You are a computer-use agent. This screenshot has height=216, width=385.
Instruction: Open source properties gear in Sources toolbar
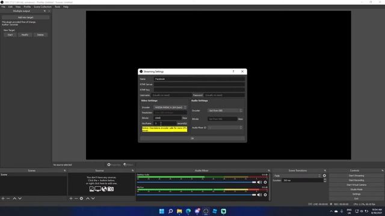[81, 199]
